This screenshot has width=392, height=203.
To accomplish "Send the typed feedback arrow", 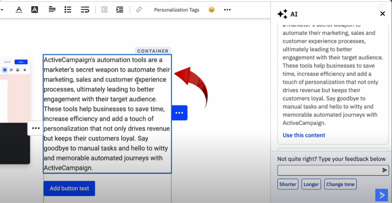I will click(x=385, y=170).
